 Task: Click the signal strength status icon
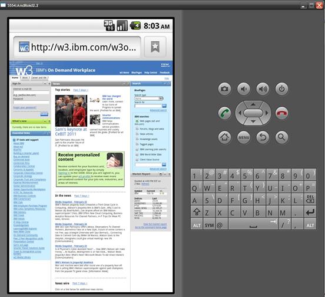click(122, 26)
